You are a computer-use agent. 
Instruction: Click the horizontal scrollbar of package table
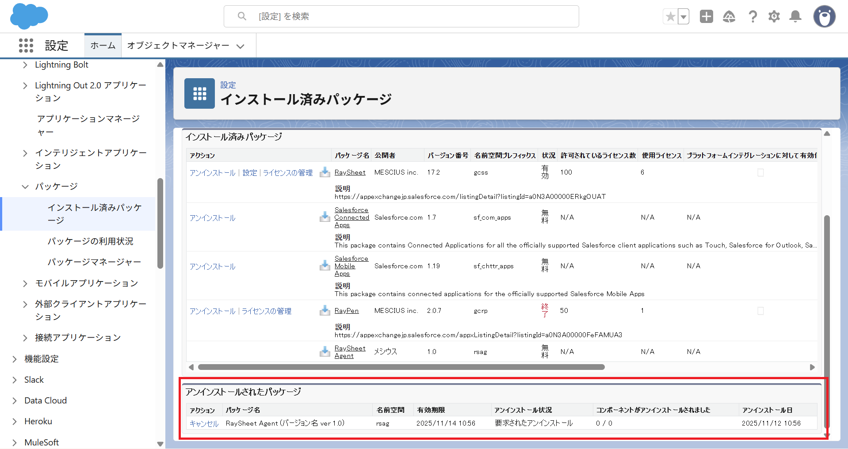click(x=401, y=367)
